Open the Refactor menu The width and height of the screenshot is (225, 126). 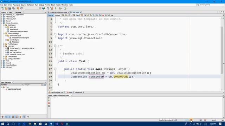click(31, 5)
